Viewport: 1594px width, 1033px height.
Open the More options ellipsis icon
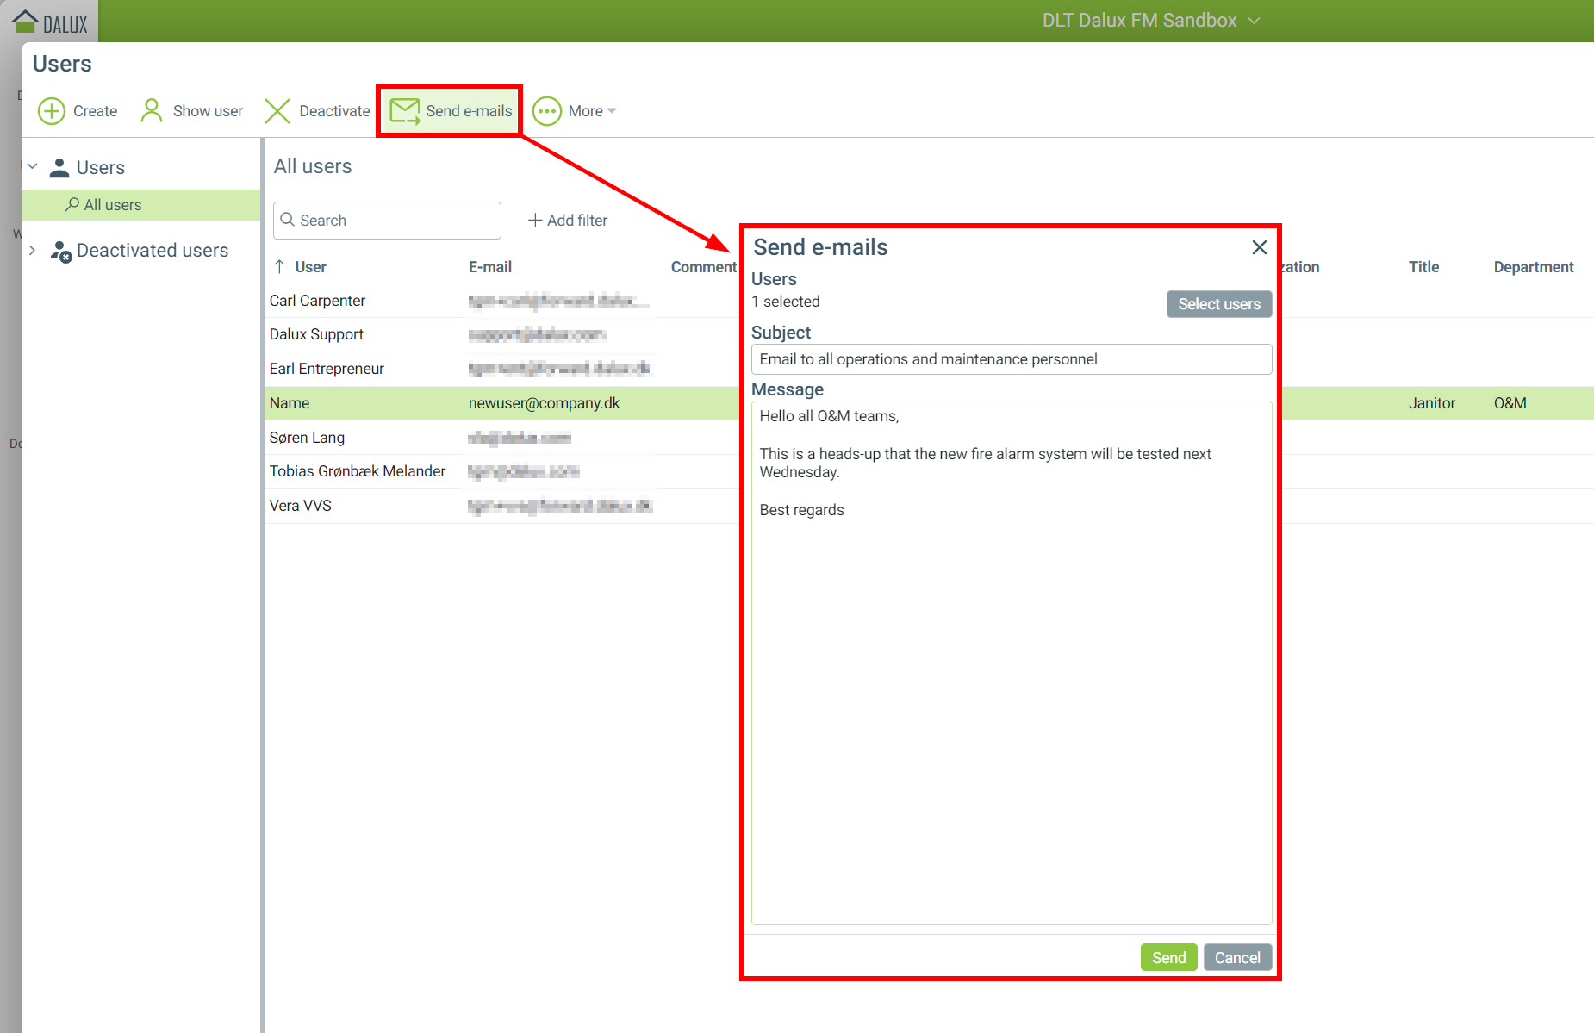[547, 111]
